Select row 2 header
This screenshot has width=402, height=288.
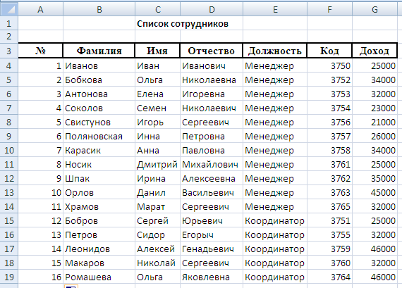9,37
